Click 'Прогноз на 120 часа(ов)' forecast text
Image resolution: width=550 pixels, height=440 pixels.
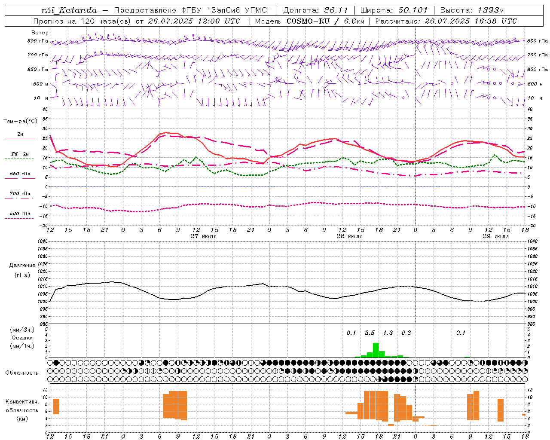[x=82, y=21]
